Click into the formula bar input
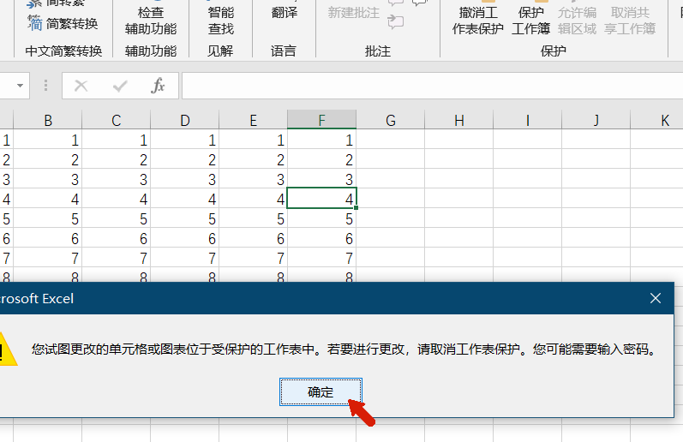 (432, 86)
